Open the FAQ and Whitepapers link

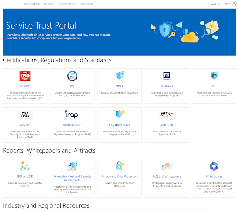click(x=167, y=176)
